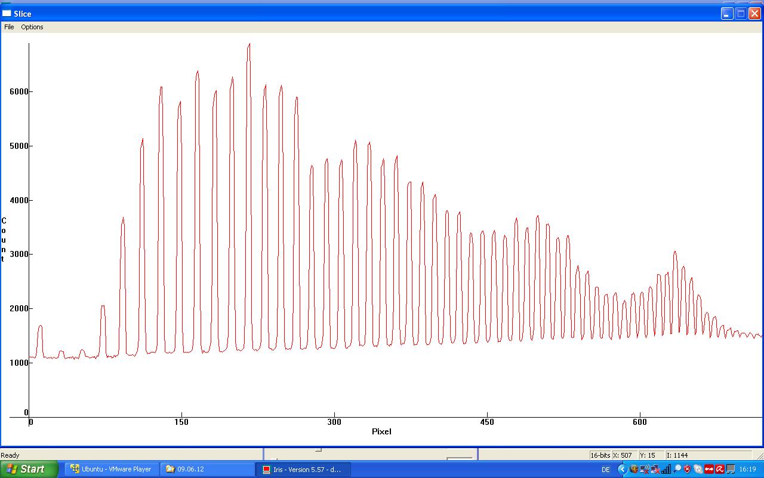
Task: Switch to Ubuntu - VMware Player taskbar button
Action: pos(111,469)
